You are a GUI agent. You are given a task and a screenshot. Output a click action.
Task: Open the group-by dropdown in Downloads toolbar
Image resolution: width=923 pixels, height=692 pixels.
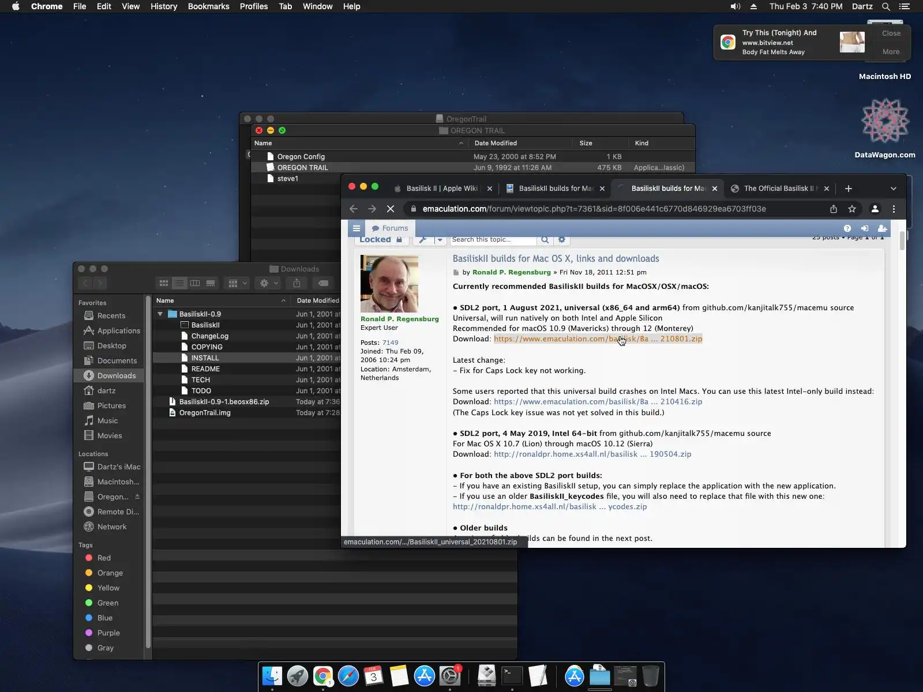[238, 283]
